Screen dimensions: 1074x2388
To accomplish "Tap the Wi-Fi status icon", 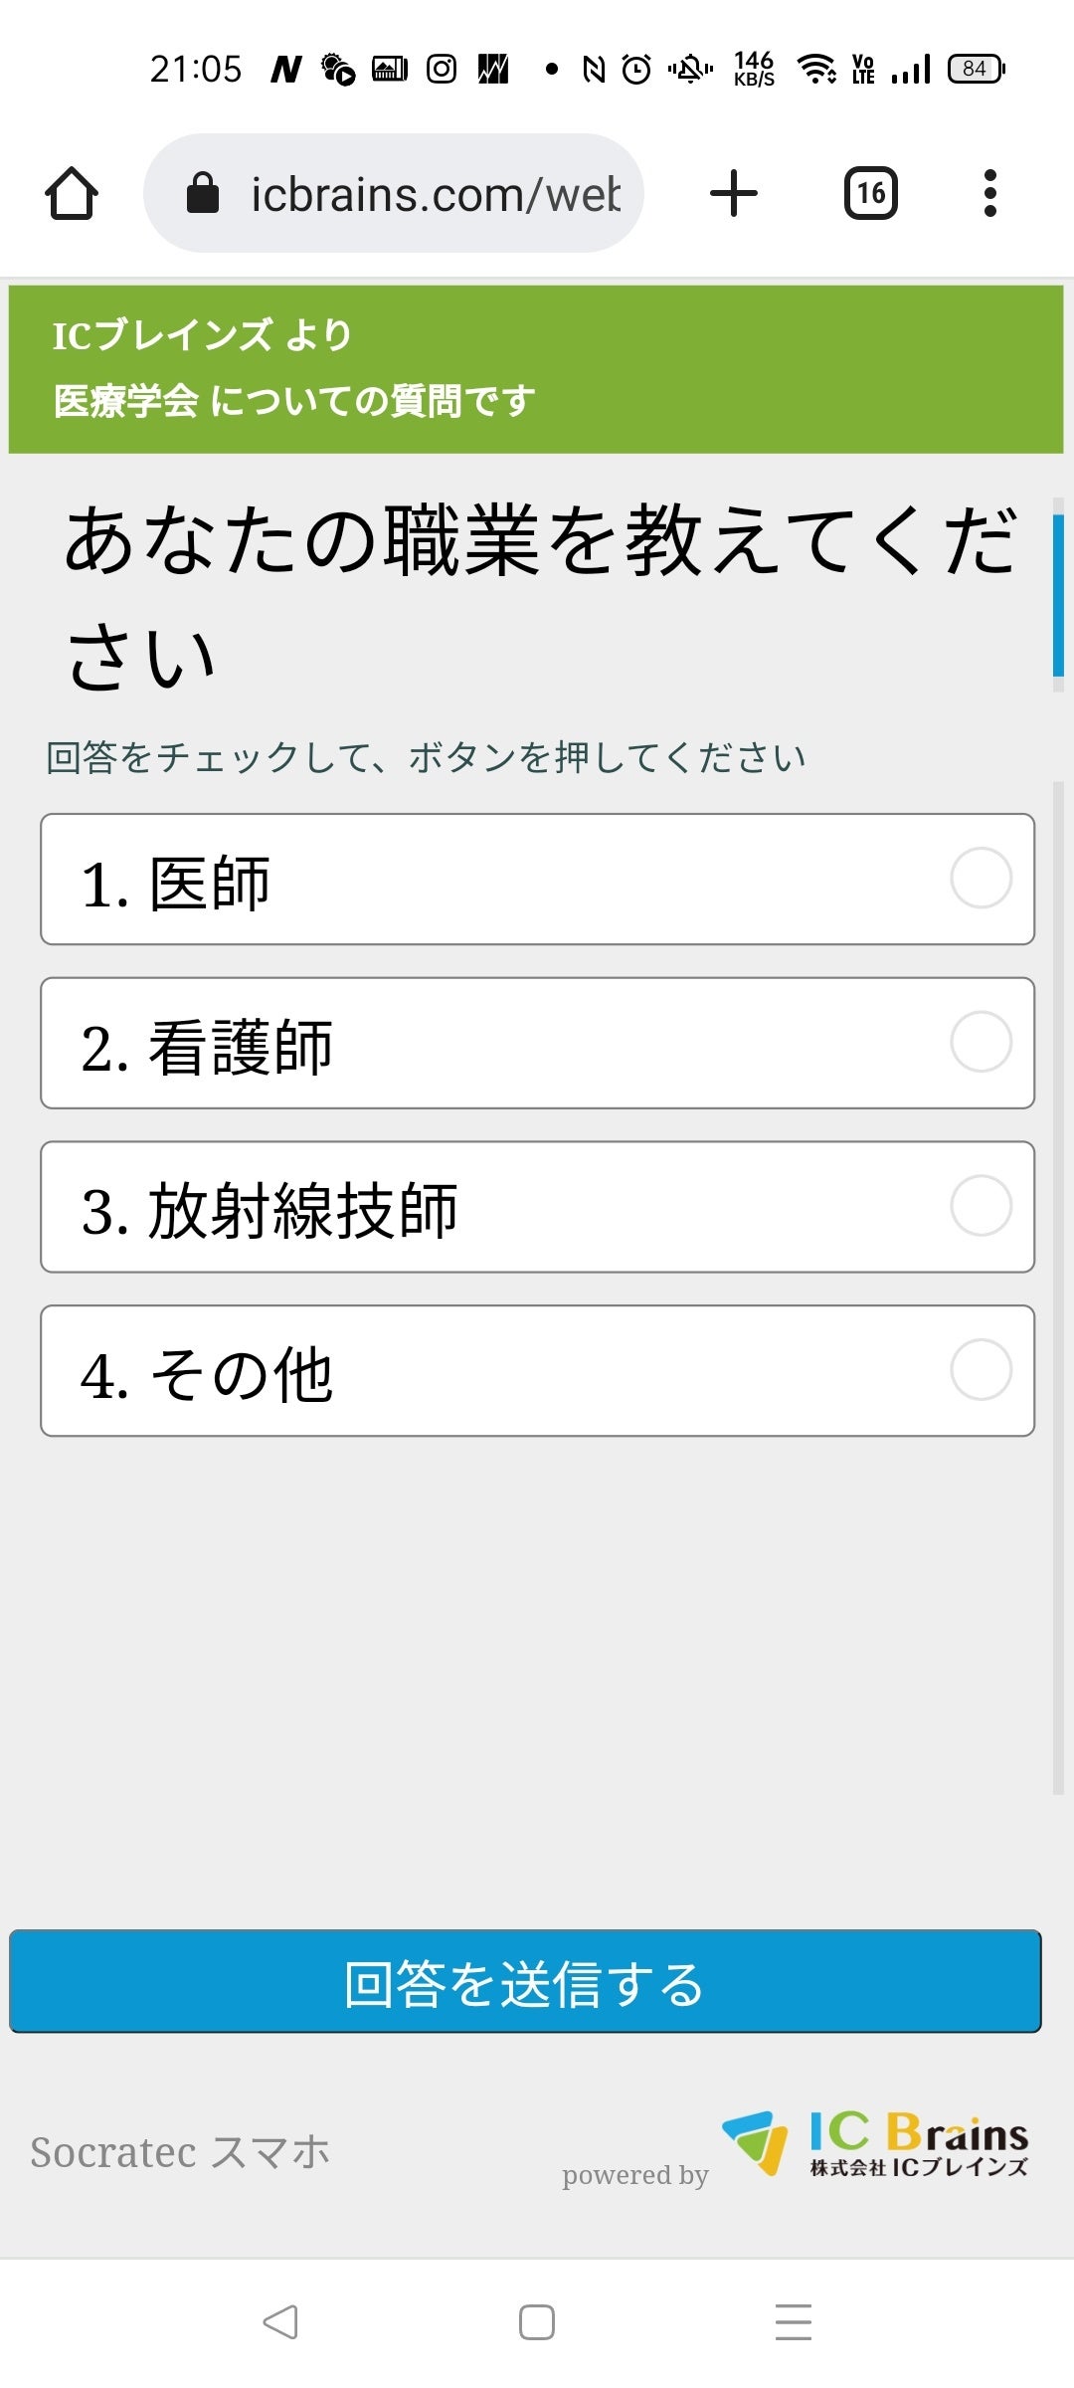I will (x=817, y=69).
